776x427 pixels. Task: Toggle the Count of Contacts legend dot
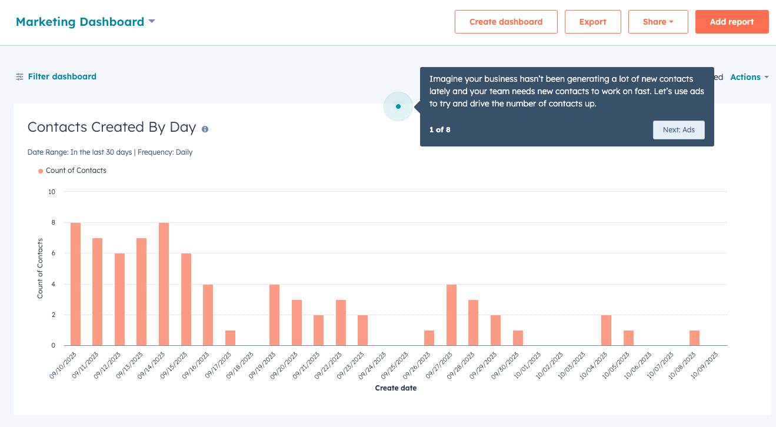41,171
